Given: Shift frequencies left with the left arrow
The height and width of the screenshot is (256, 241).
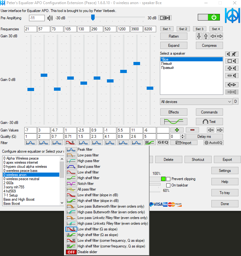Looking at the screenshot, I should click(213, 36).
